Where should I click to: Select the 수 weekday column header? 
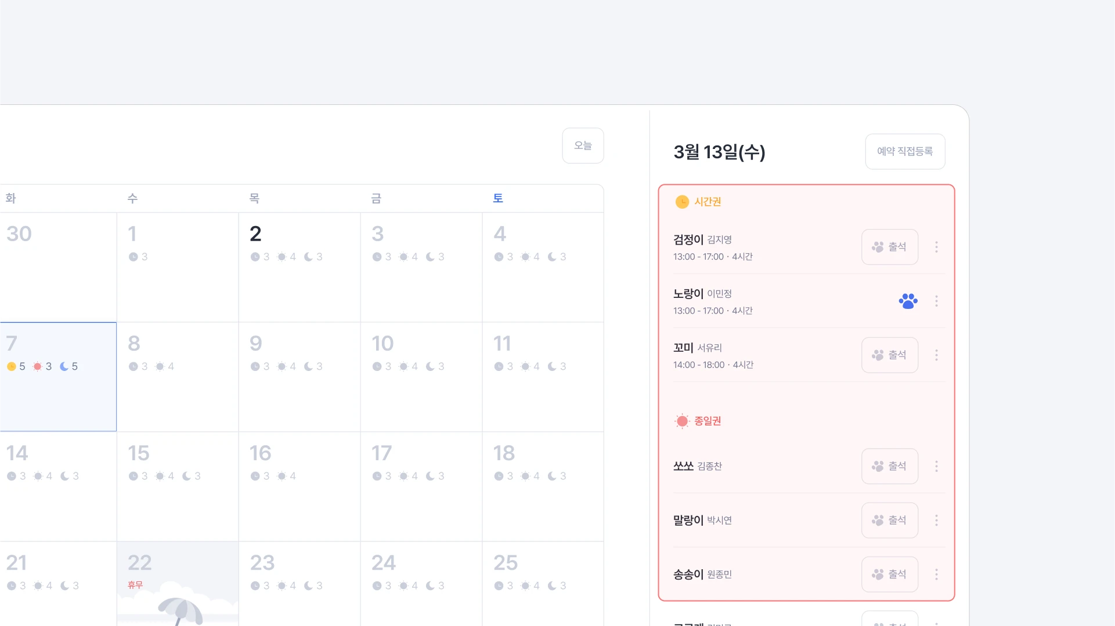132,198
